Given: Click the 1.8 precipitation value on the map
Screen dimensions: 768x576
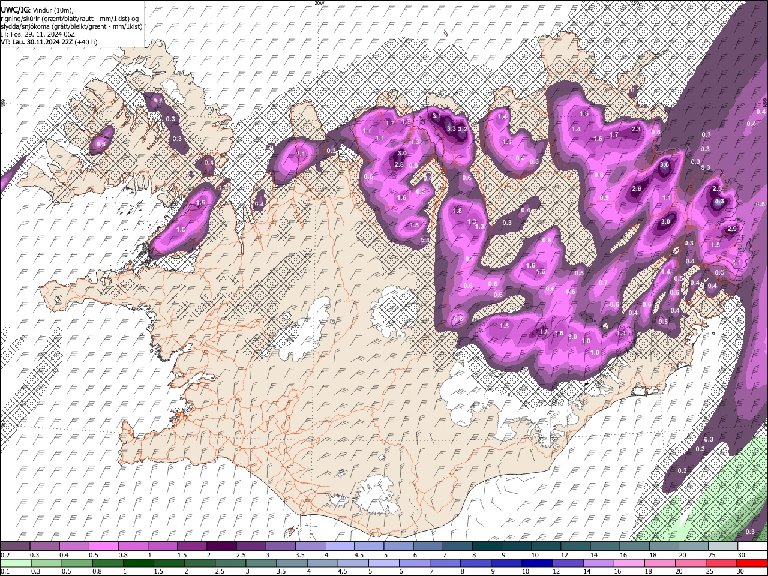Looking at the screenshot, I should [x=457, y=211].
